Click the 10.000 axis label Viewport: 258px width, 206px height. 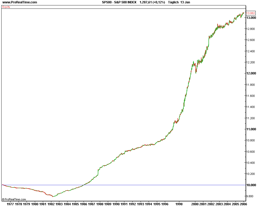click(x=251, y=185)
